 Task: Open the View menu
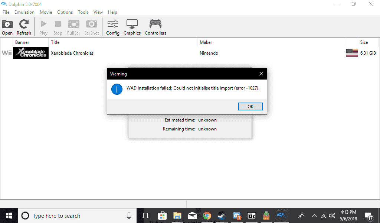[98, 12]
